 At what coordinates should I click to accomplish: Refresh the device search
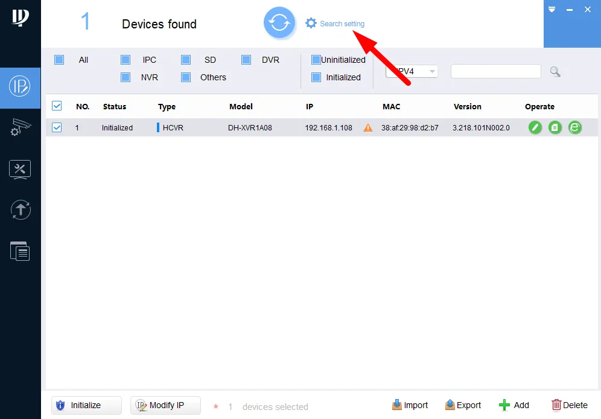[279, 22]
